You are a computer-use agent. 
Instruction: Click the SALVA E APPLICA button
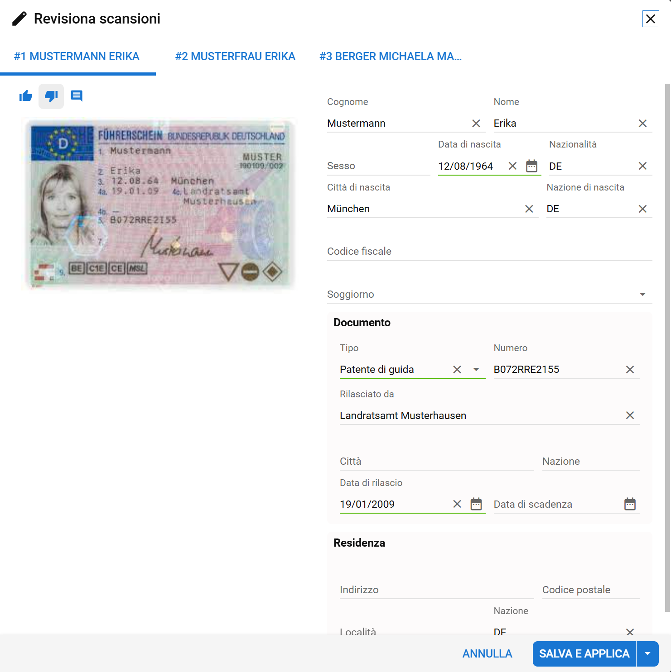coord(584,654)
